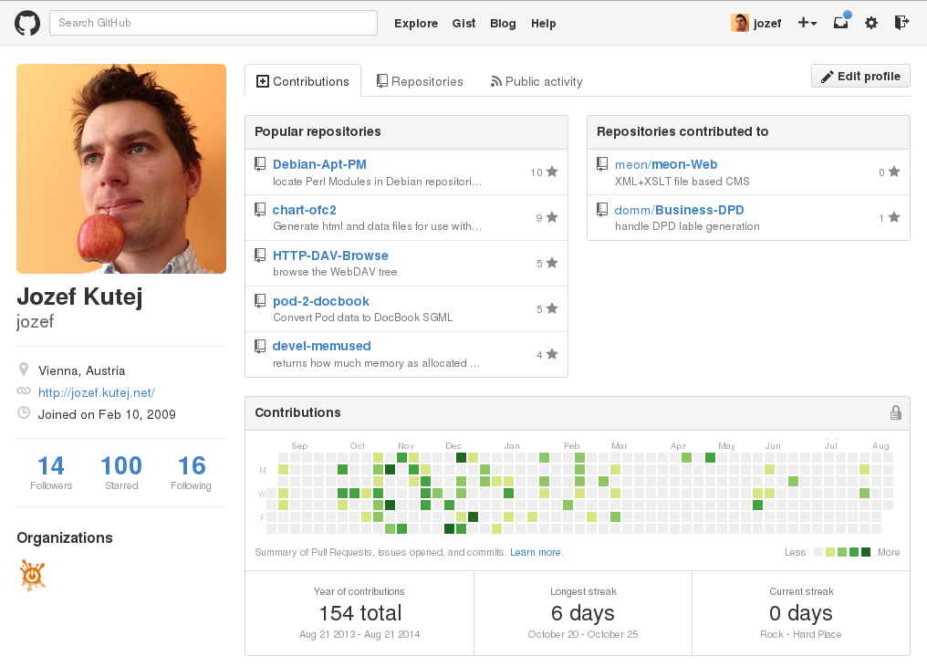Open the meon/meon-Web repository link

pyautogui.click(x=666, y=164)
